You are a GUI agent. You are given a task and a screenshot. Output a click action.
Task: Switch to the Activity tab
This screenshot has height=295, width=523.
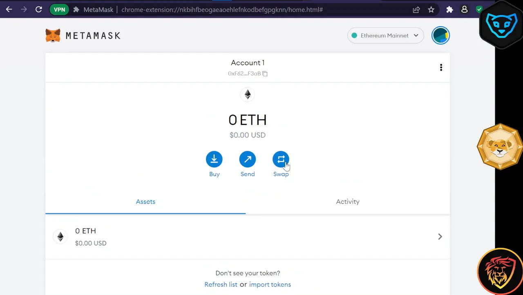click(348, 202)
